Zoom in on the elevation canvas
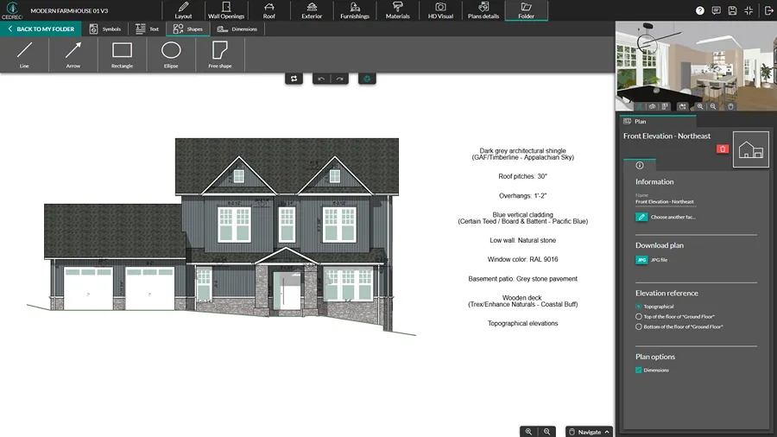The width and height of the screenshot is (777, 437). coord(528,432)
